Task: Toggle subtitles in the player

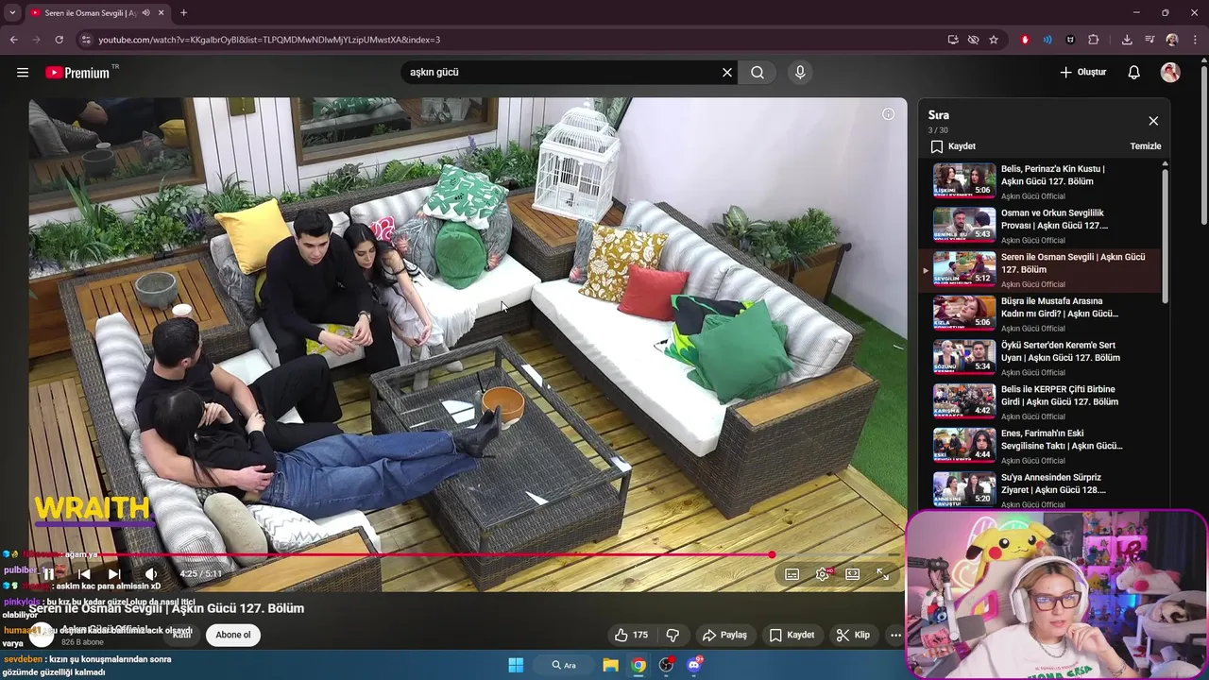Action: point(792,574)
